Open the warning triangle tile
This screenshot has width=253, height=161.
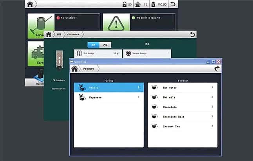[x=116, y=22]
